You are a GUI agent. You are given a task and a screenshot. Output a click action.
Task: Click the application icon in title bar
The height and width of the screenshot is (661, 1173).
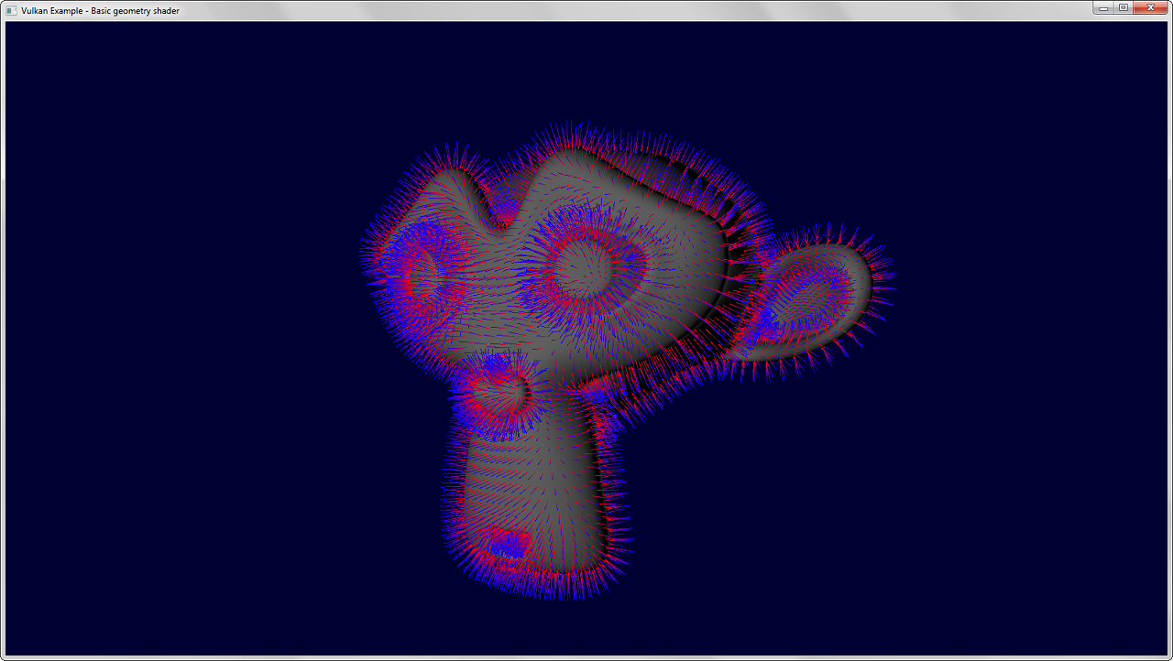[11, 10]
